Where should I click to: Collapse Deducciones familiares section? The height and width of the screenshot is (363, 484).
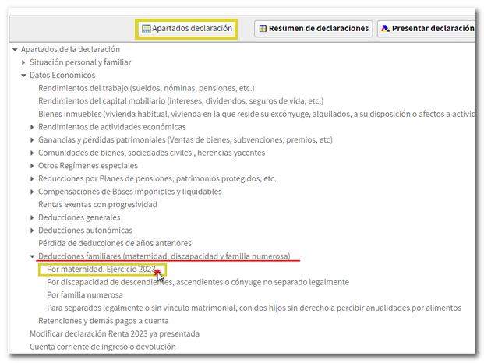[x=33, y=256]
